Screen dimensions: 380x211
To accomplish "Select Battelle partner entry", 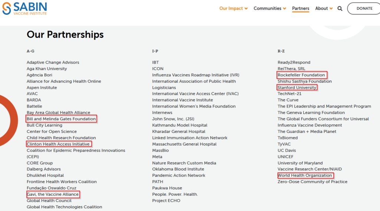I will (x=34, y=106).
